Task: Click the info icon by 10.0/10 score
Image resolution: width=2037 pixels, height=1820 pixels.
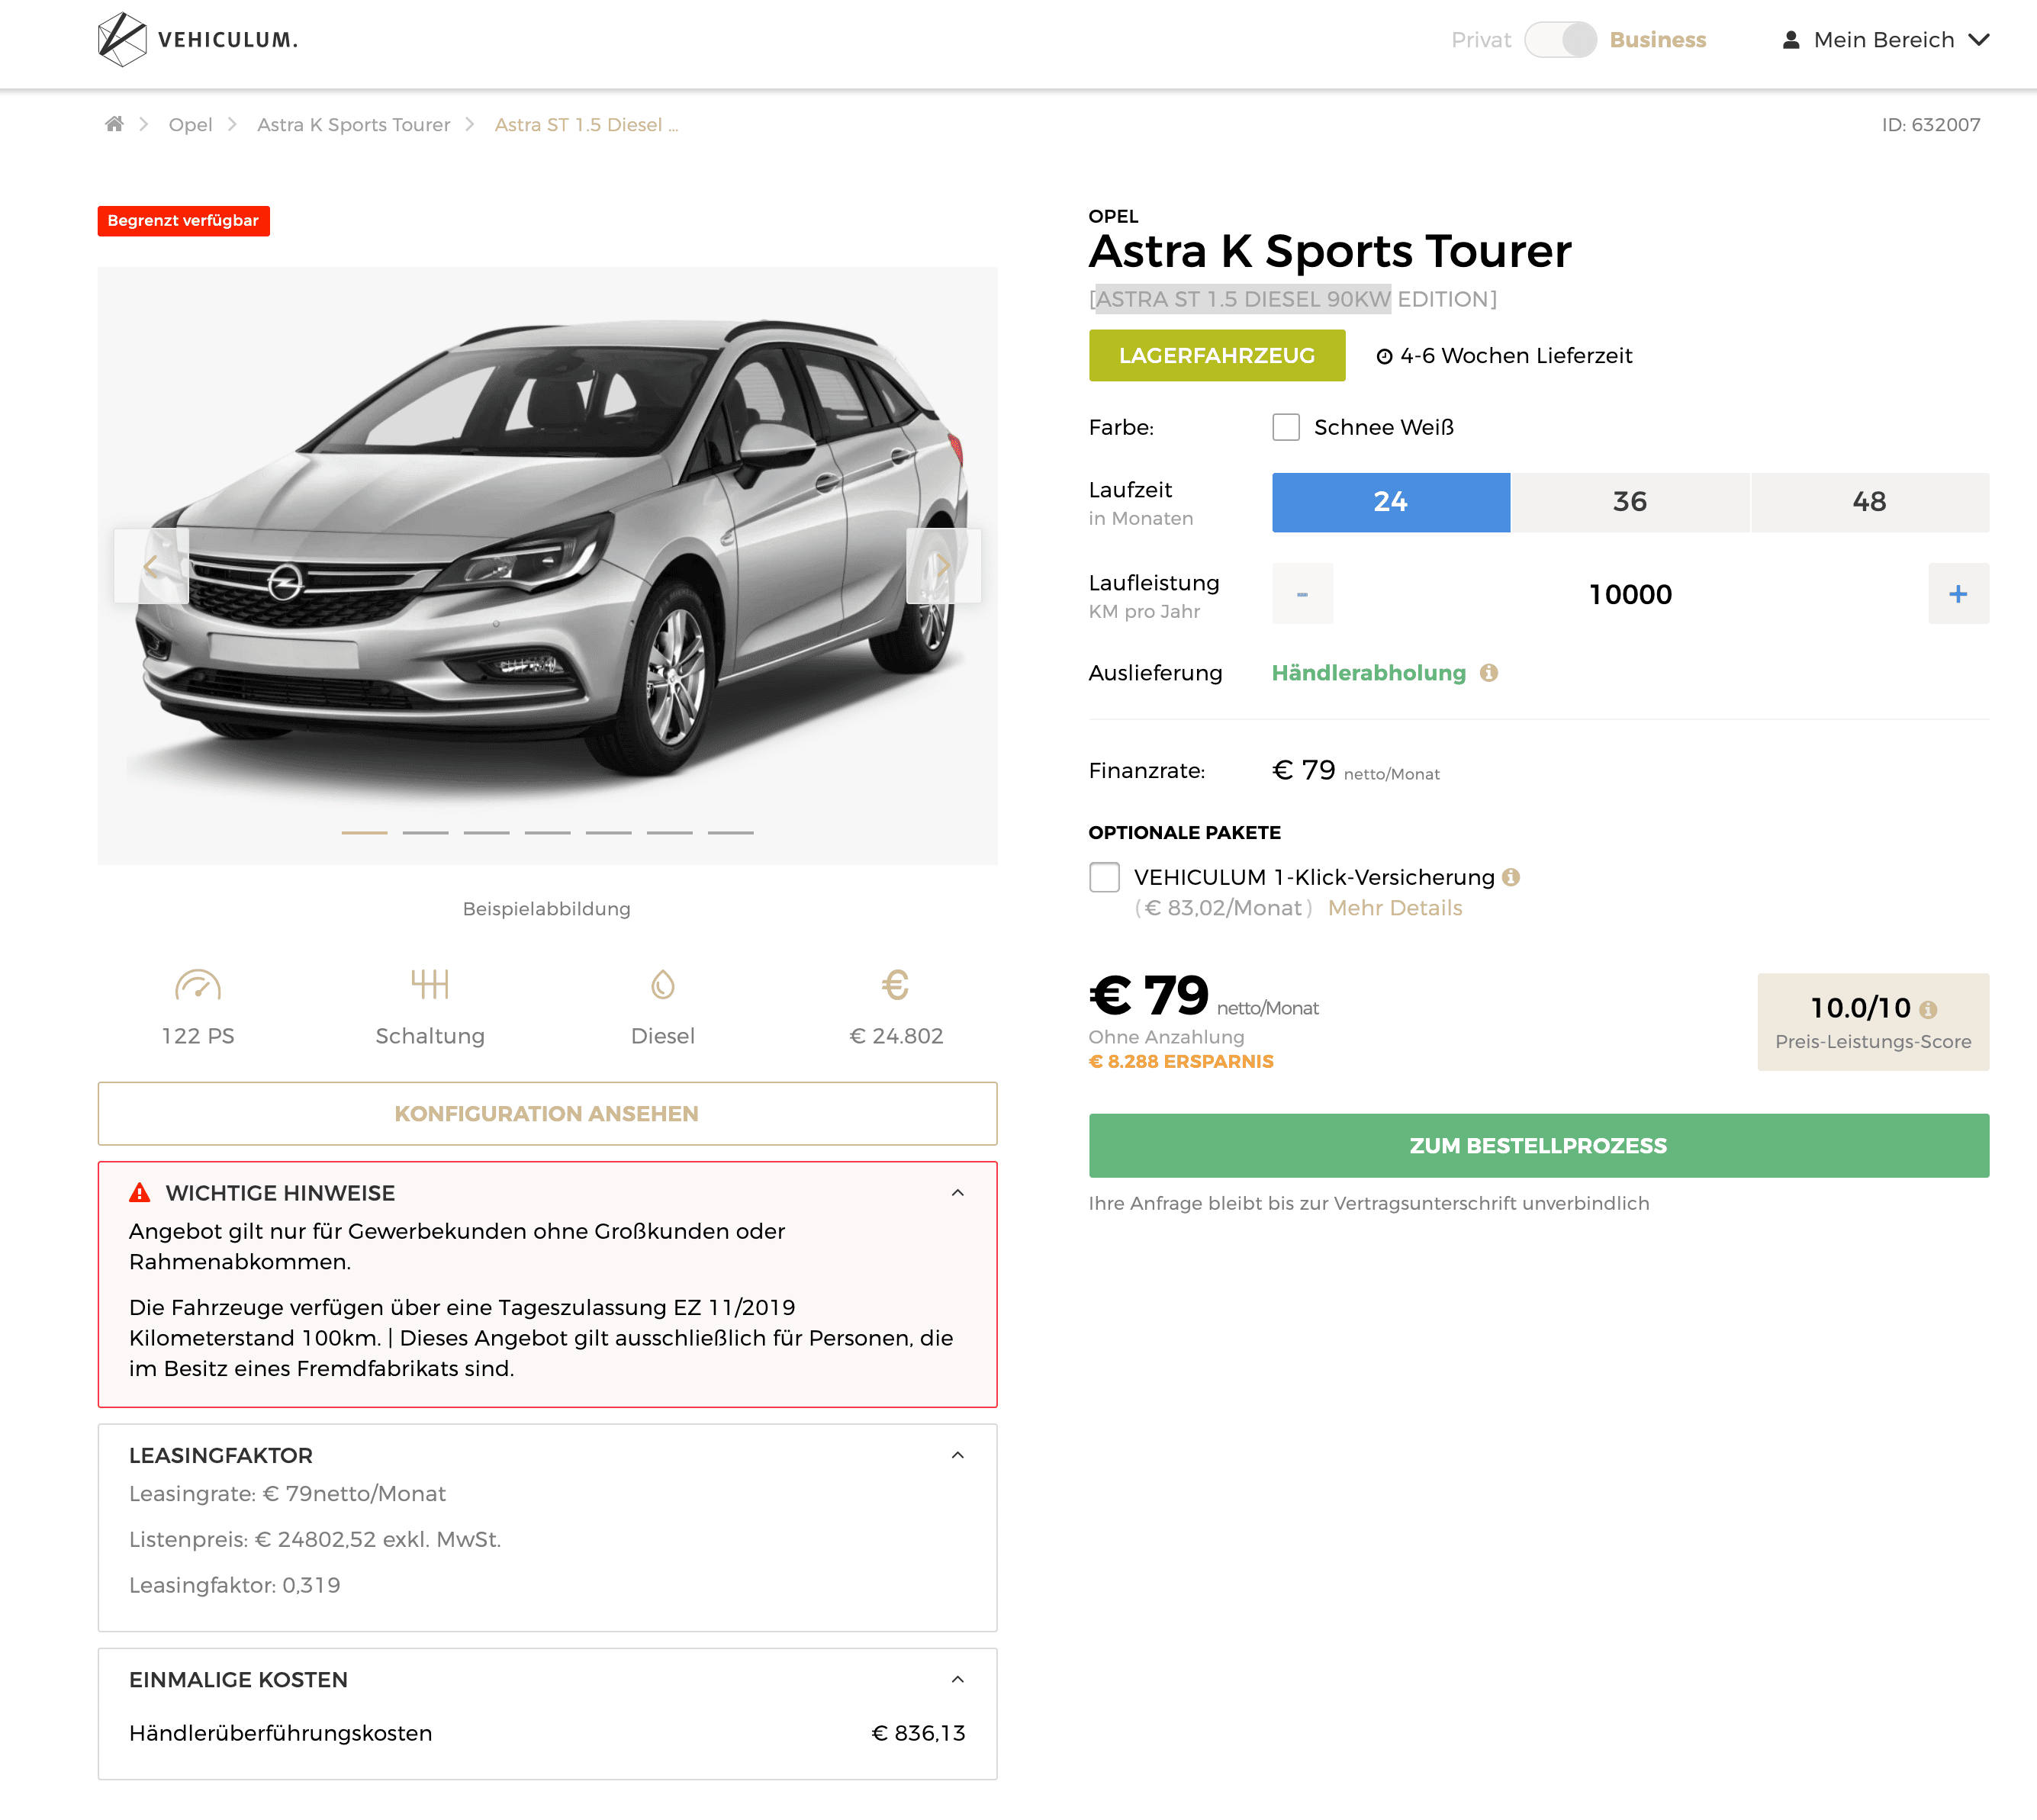Action: [x=1928, y=1010]
